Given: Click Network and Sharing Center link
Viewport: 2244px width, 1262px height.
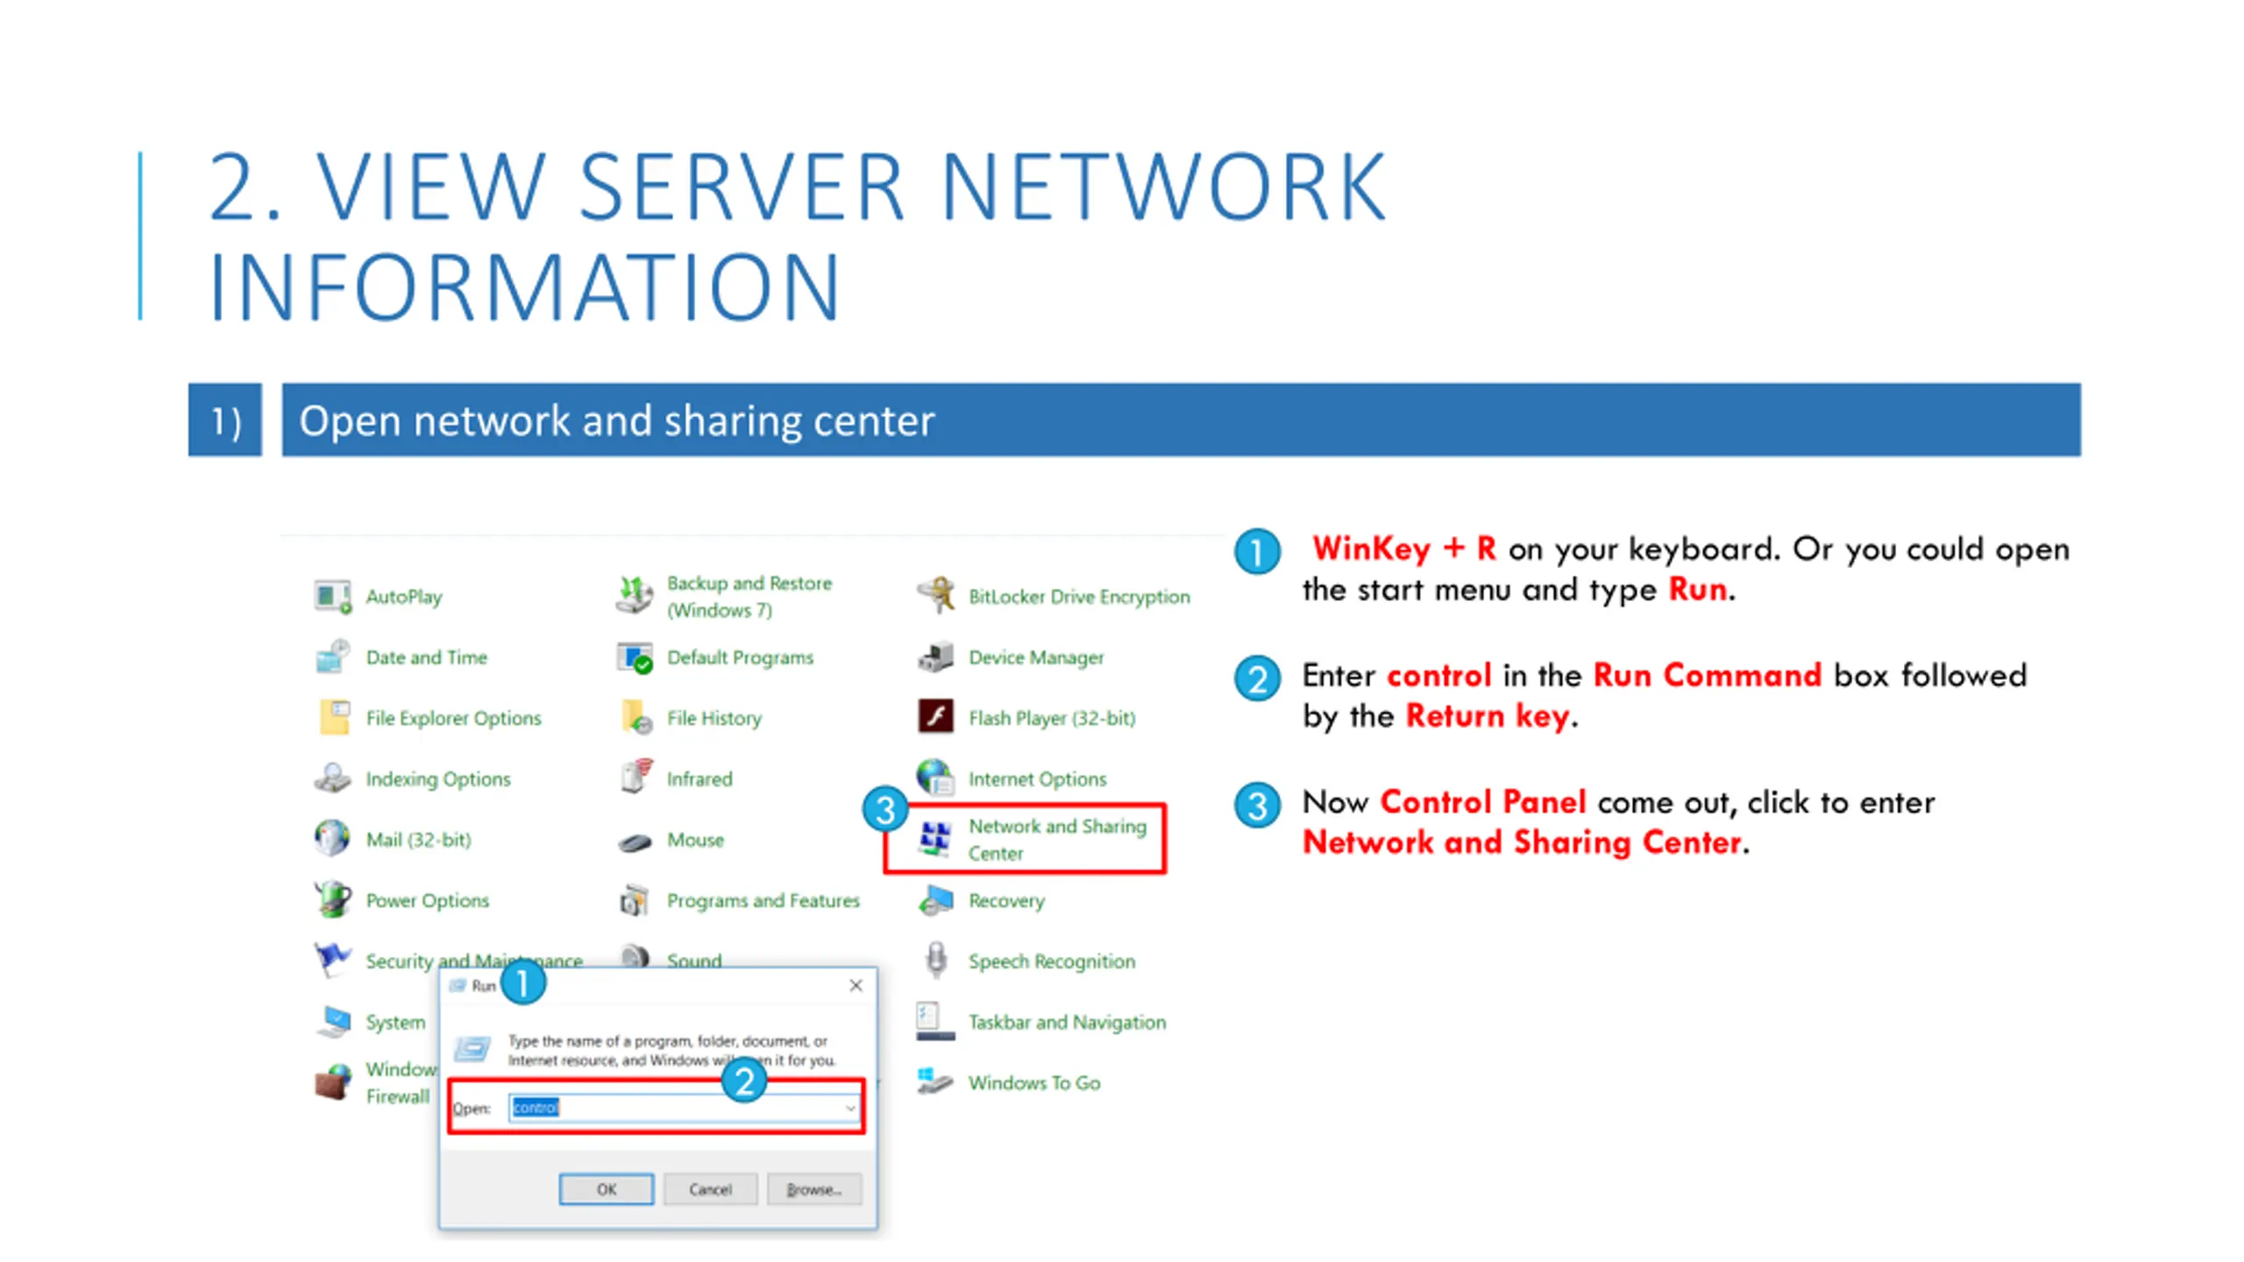Looking at the screenshot, I should coord(1057,840).
